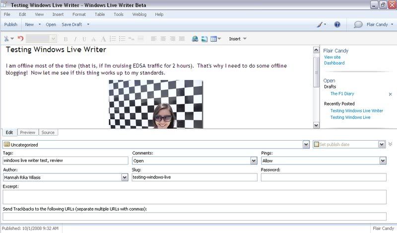Viewport: 397px width, 233px height.
Task: Remove The F1 Diary draft with X
Action: (390, 94)
